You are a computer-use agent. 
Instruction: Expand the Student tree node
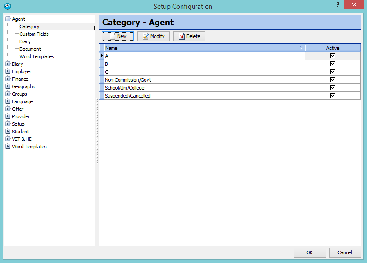pyautogui.click(x=7, y=131)
